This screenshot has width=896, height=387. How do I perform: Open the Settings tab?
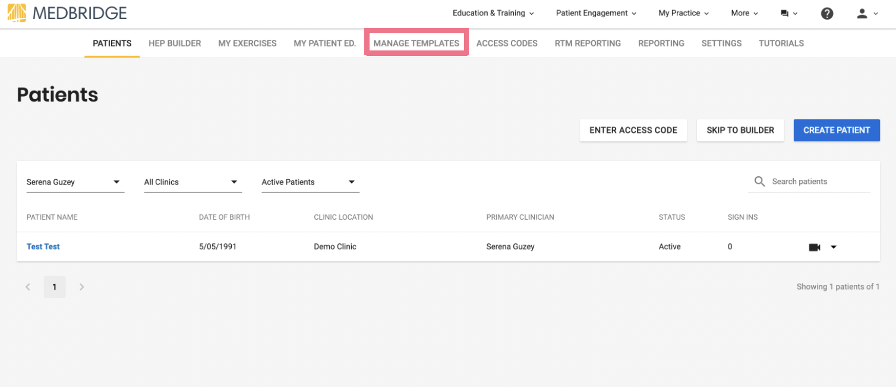coord(721,43)
